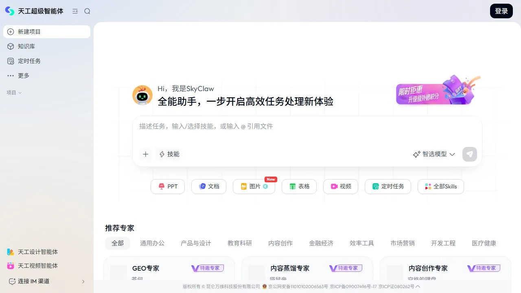Launch 天工视频智能体 from the sidebar
The height and width of the screenshot is (293, 521).
[x=47, y=266]
